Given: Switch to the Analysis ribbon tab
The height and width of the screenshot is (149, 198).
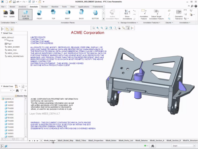Looking at the screenshot, I should point(22,7).
